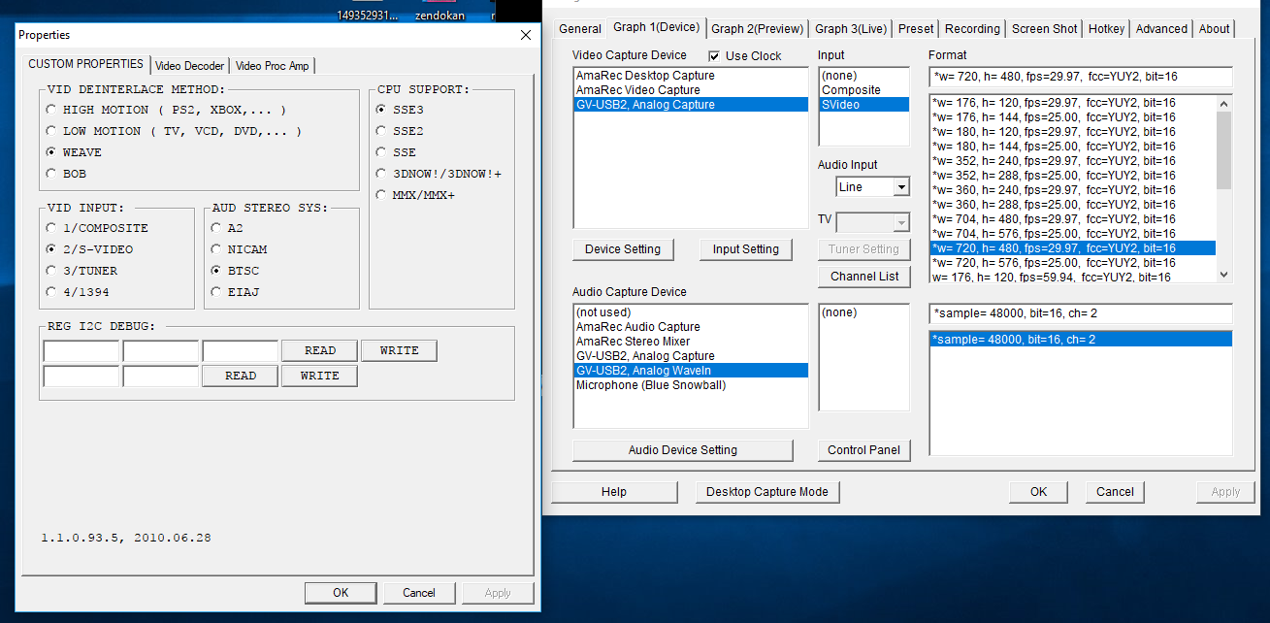This screenshot has width=1270, height=623.
Task: Open the Advanced tab
Action: [x=1161, y=29]
